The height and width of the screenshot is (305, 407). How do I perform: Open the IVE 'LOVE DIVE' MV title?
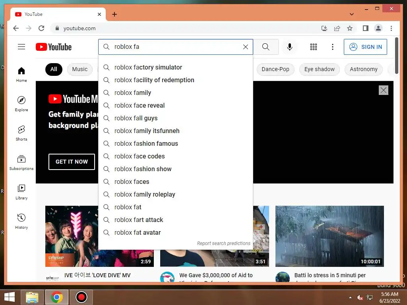pos(97,275)
